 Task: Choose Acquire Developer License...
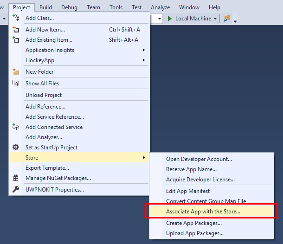coord(212,180)
